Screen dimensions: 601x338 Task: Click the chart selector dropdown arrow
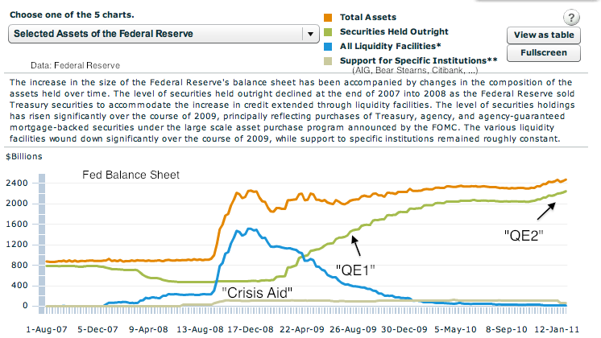pos(309,34)
